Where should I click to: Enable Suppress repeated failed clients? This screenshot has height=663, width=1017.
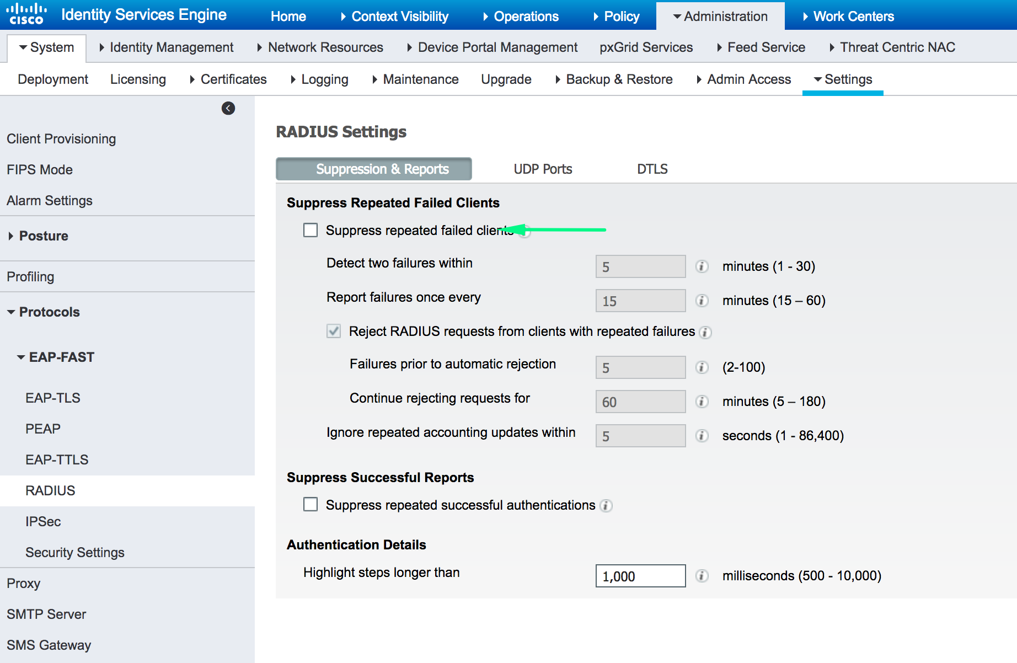311,230
